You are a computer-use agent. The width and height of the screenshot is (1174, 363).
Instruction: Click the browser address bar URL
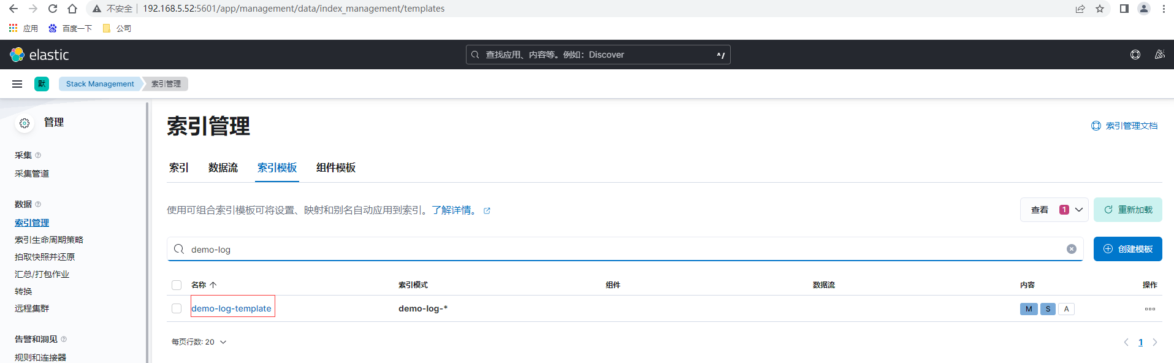(294, 9)
